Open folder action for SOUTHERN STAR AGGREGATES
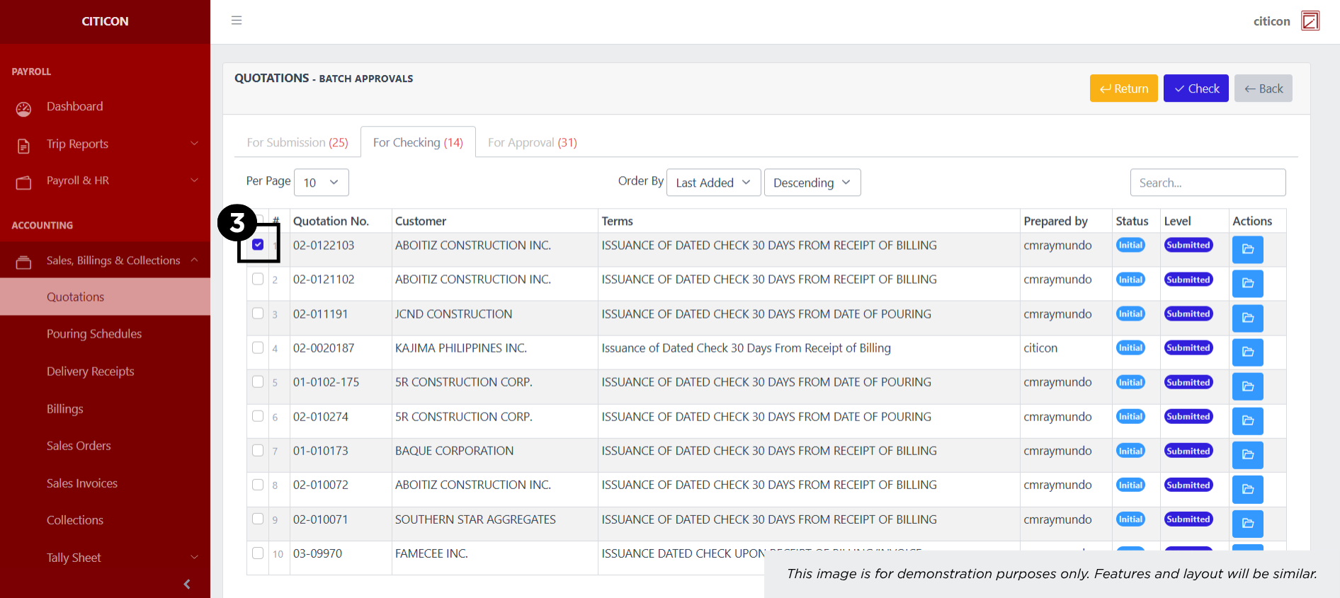Viewport: 1340px width, 598px height. (x=1247, y=523)
